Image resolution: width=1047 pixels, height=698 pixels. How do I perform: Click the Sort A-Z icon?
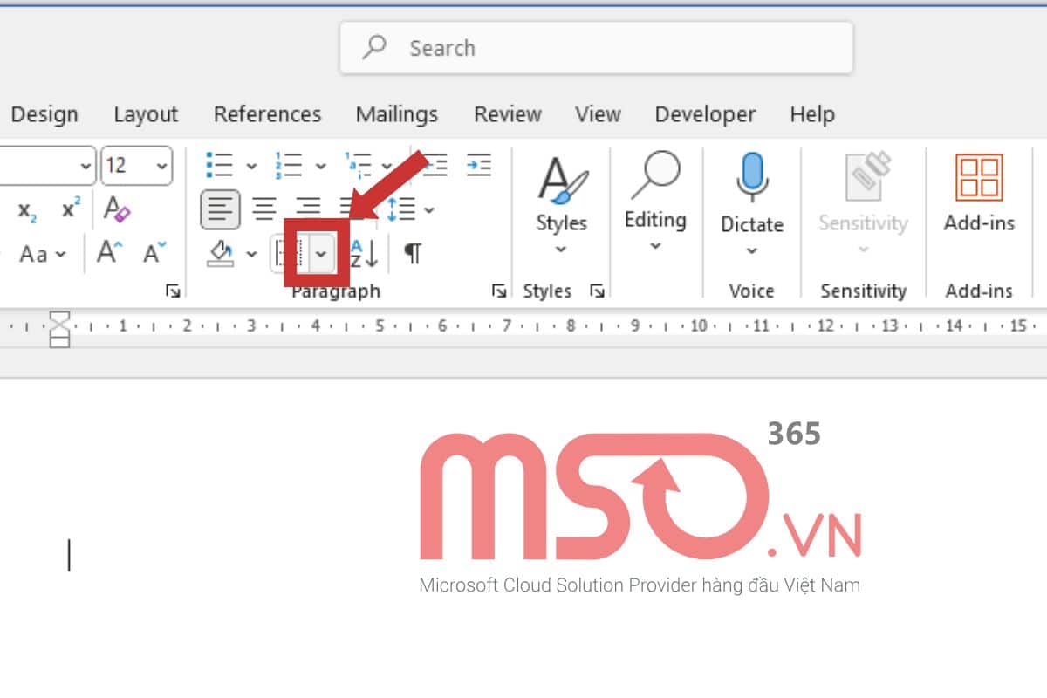364,253
